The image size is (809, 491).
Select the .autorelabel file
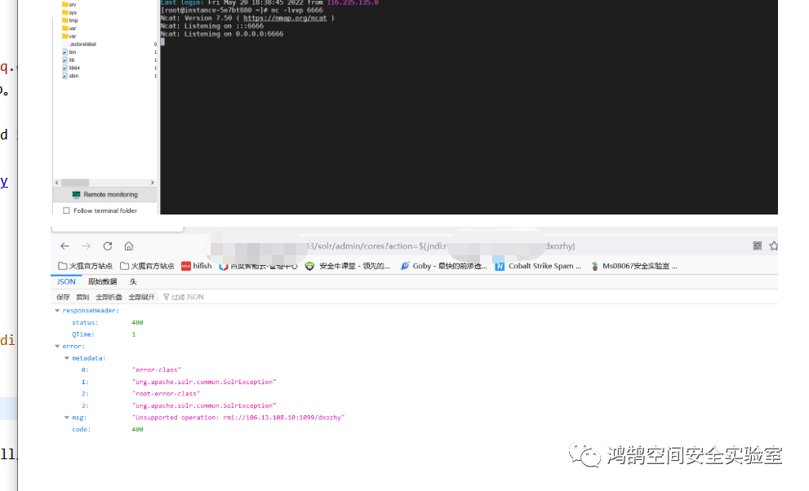tap(82, 44)
